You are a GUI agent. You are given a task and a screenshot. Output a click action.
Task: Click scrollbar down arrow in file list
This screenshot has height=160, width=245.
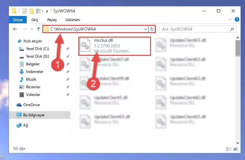(x=238, y=143)
